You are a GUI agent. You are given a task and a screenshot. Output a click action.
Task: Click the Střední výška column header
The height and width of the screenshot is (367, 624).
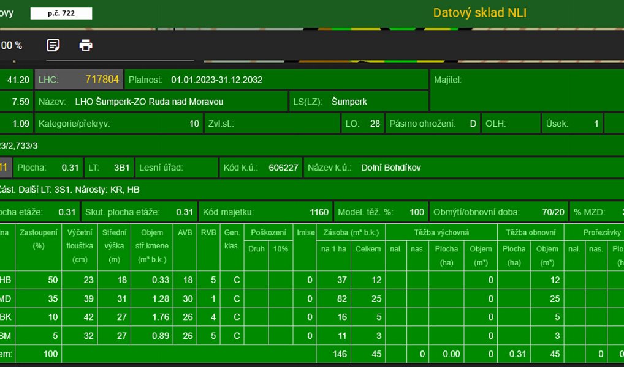pos(114,246)
